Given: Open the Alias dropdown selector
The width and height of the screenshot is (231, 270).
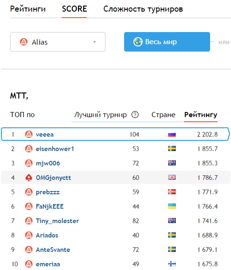Looking at the screenshot, I should tap(58, 42).
